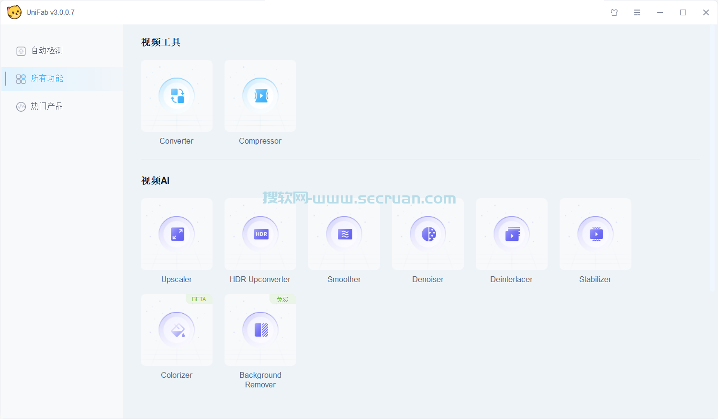Screen dimensions: 718x419
Task: Go to 热门产品 section
Action: [x=62, y=106]
